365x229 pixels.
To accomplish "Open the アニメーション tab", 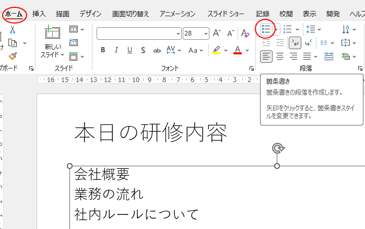I will 178,14.
